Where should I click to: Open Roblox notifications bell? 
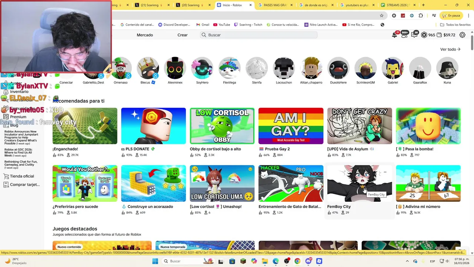pyautogui.click(x=394, y=35)
